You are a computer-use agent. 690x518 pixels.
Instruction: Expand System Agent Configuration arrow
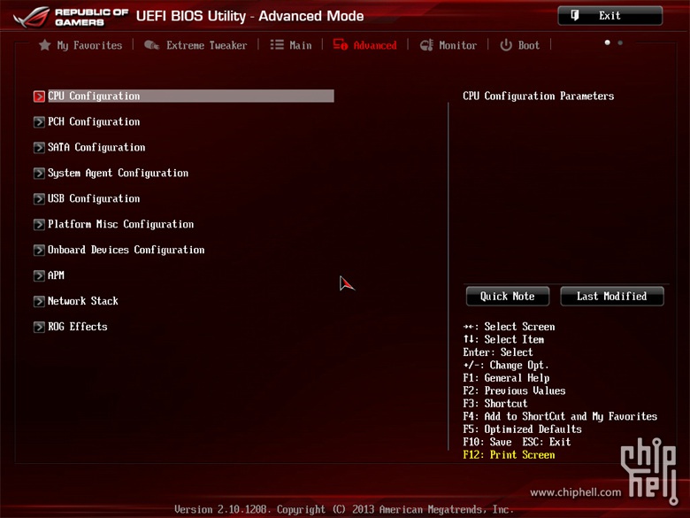click(39, 173)
